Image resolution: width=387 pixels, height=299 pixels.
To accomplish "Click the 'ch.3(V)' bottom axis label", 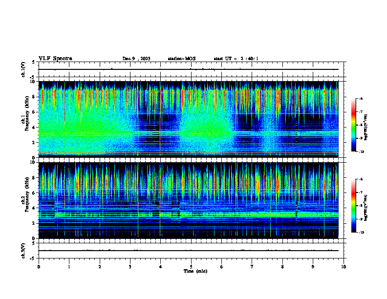I will 23,251.
